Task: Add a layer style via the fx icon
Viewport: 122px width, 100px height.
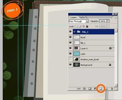Action: [84, 89]
